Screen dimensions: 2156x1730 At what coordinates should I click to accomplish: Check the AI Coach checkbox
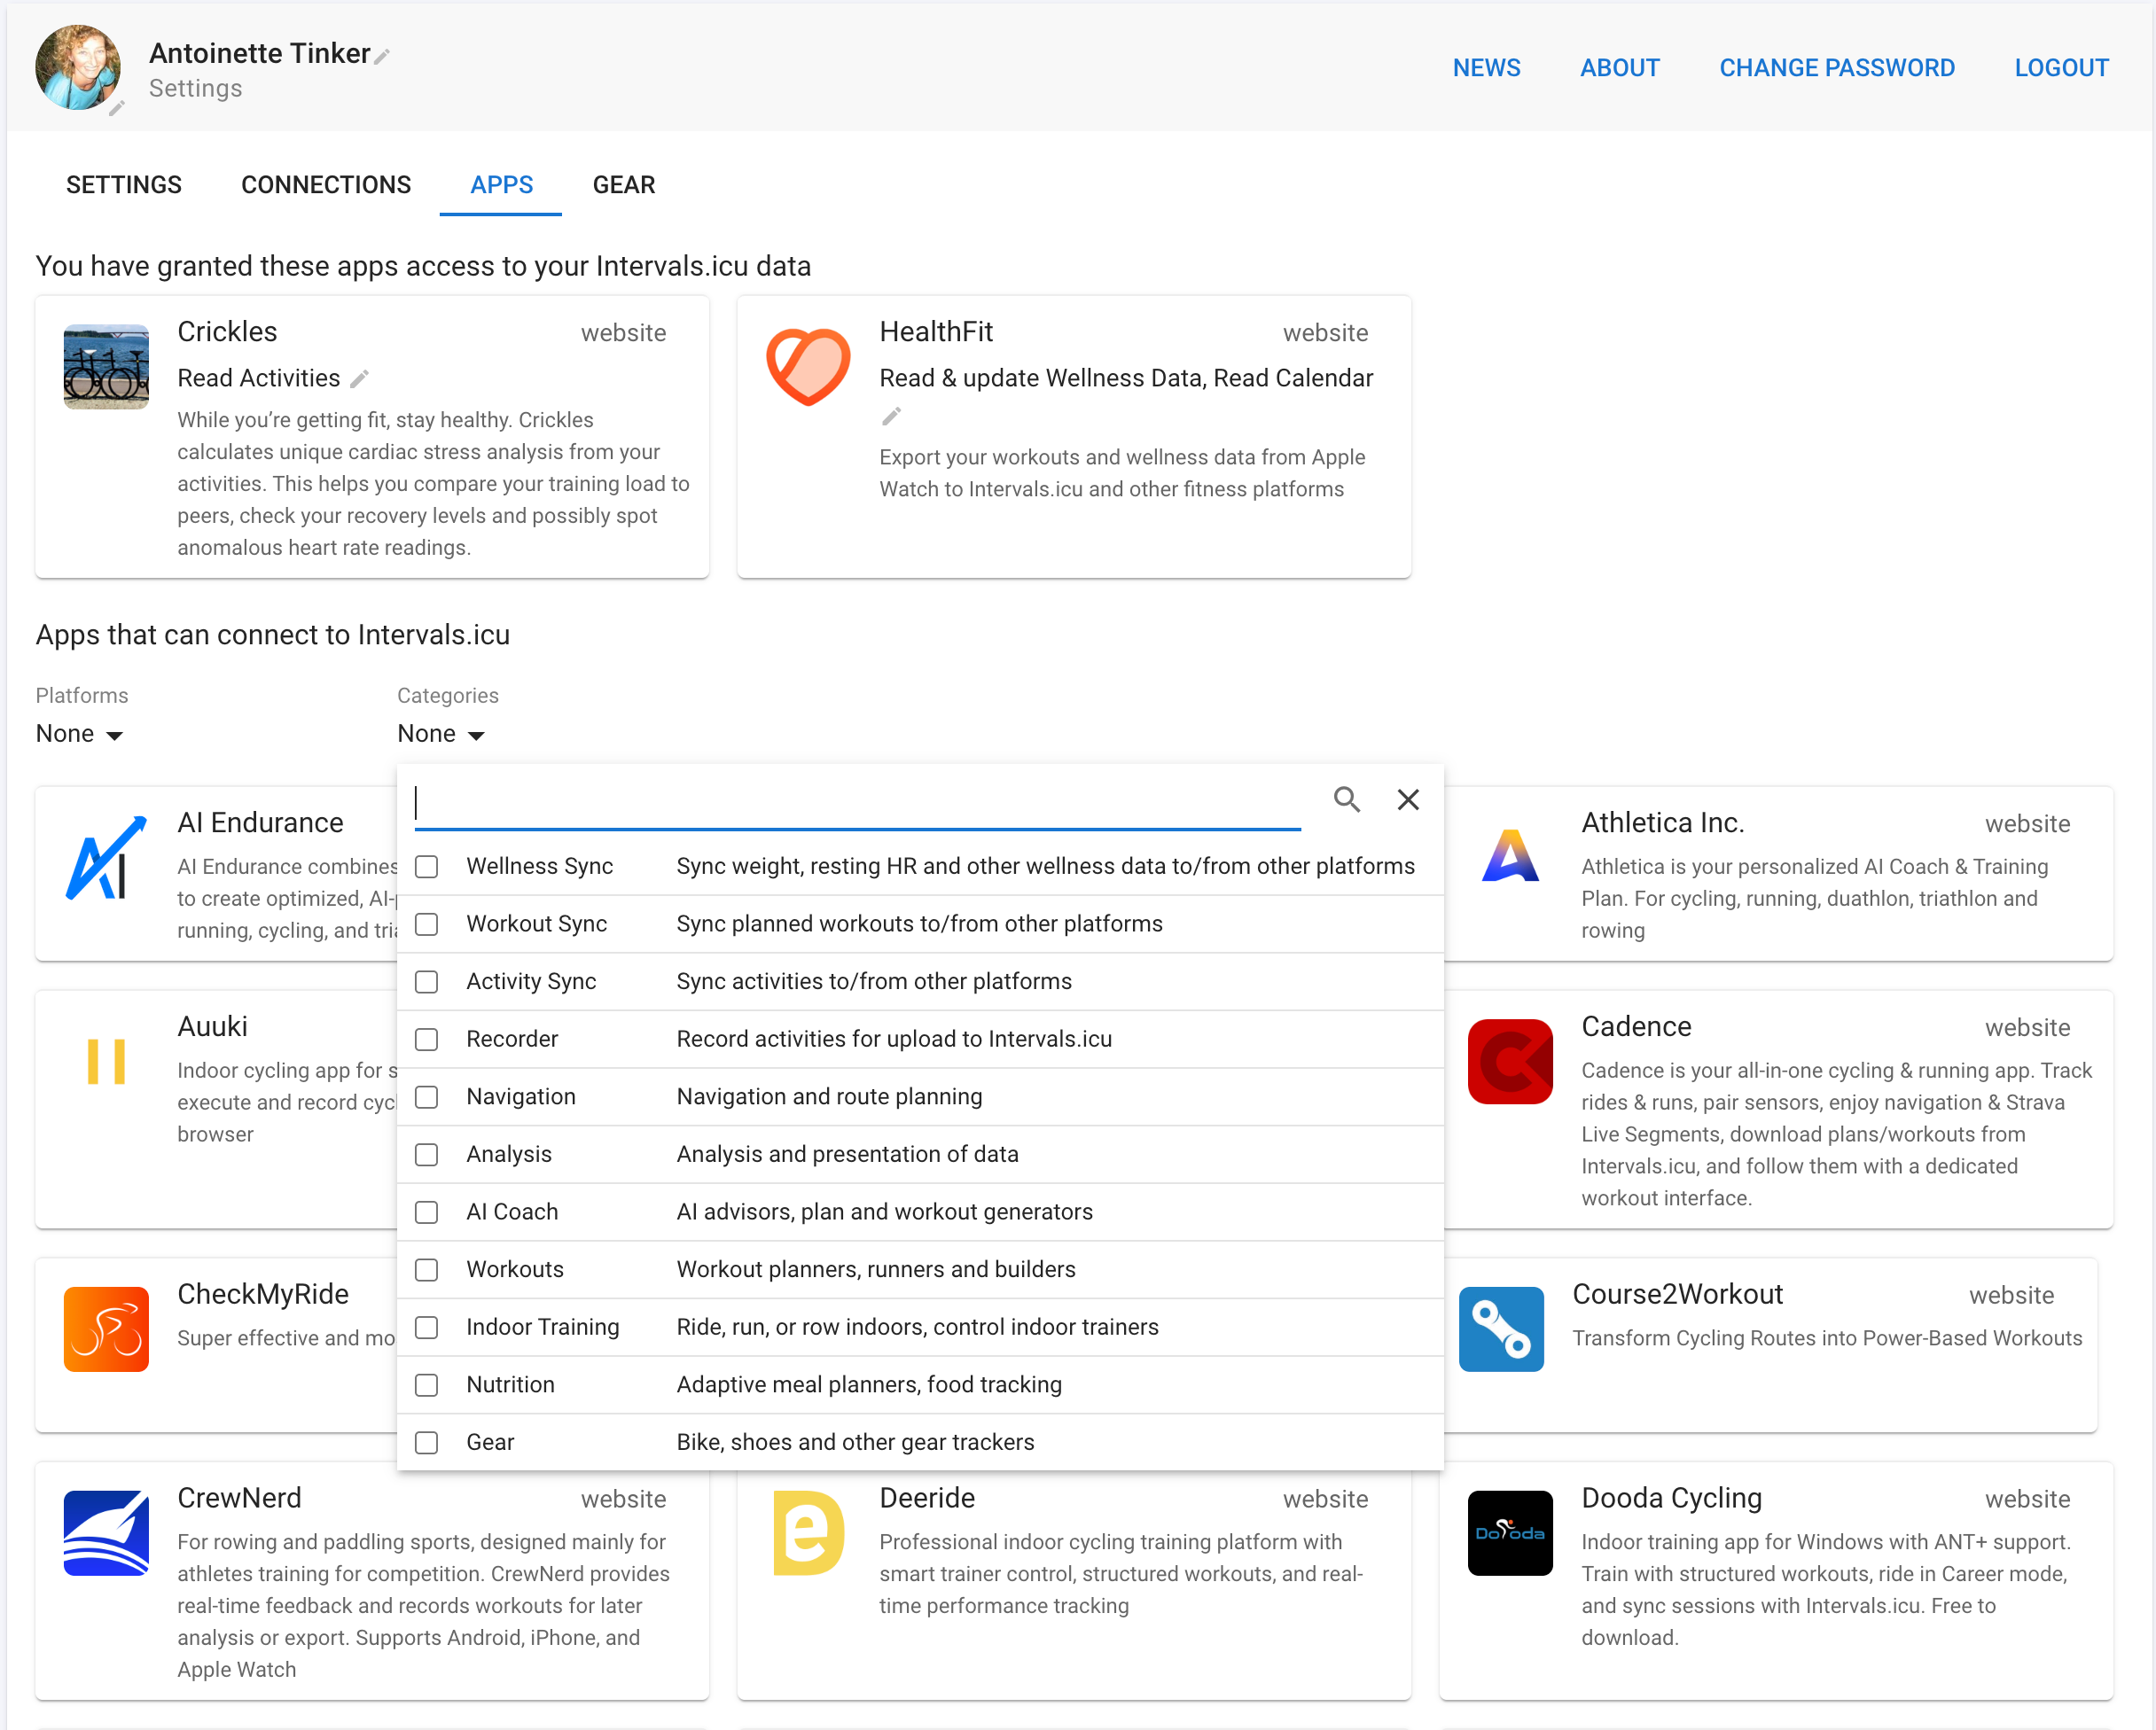pos(426,1212)
